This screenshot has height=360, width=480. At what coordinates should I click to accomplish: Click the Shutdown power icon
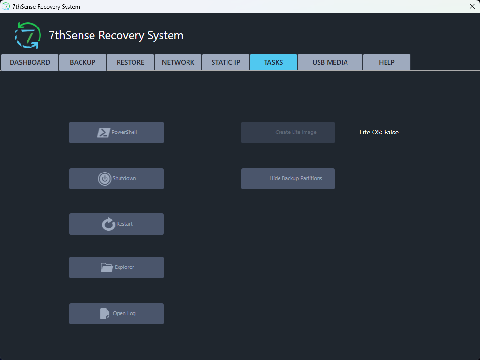coord(105,179)
